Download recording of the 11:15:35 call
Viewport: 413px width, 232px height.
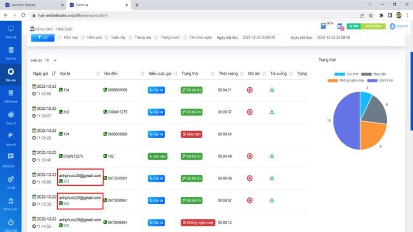click(x=272, y=201)
